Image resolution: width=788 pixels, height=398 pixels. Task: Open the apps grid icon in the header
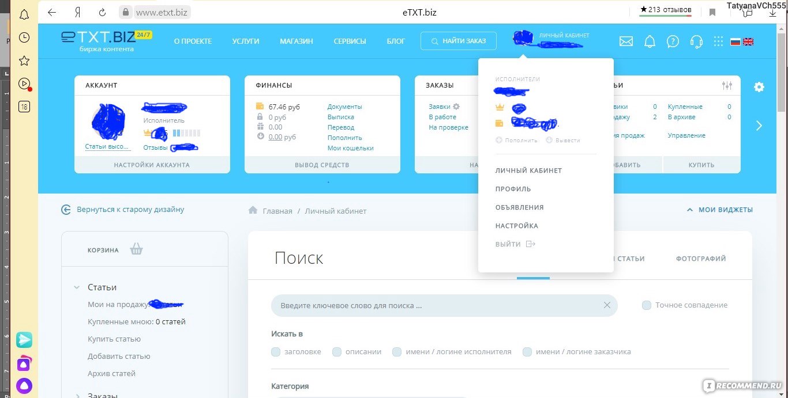(x=718, y=41)
